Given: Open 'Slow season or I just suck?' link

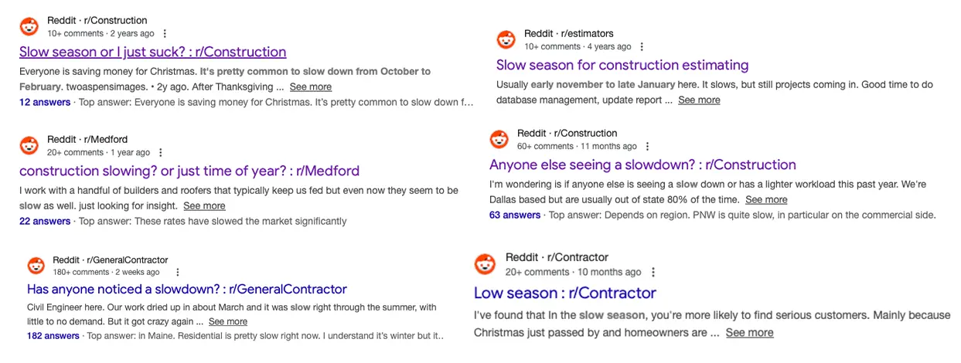Looking at the screenshot, I should pyautogui.click(x=152, y=52).
